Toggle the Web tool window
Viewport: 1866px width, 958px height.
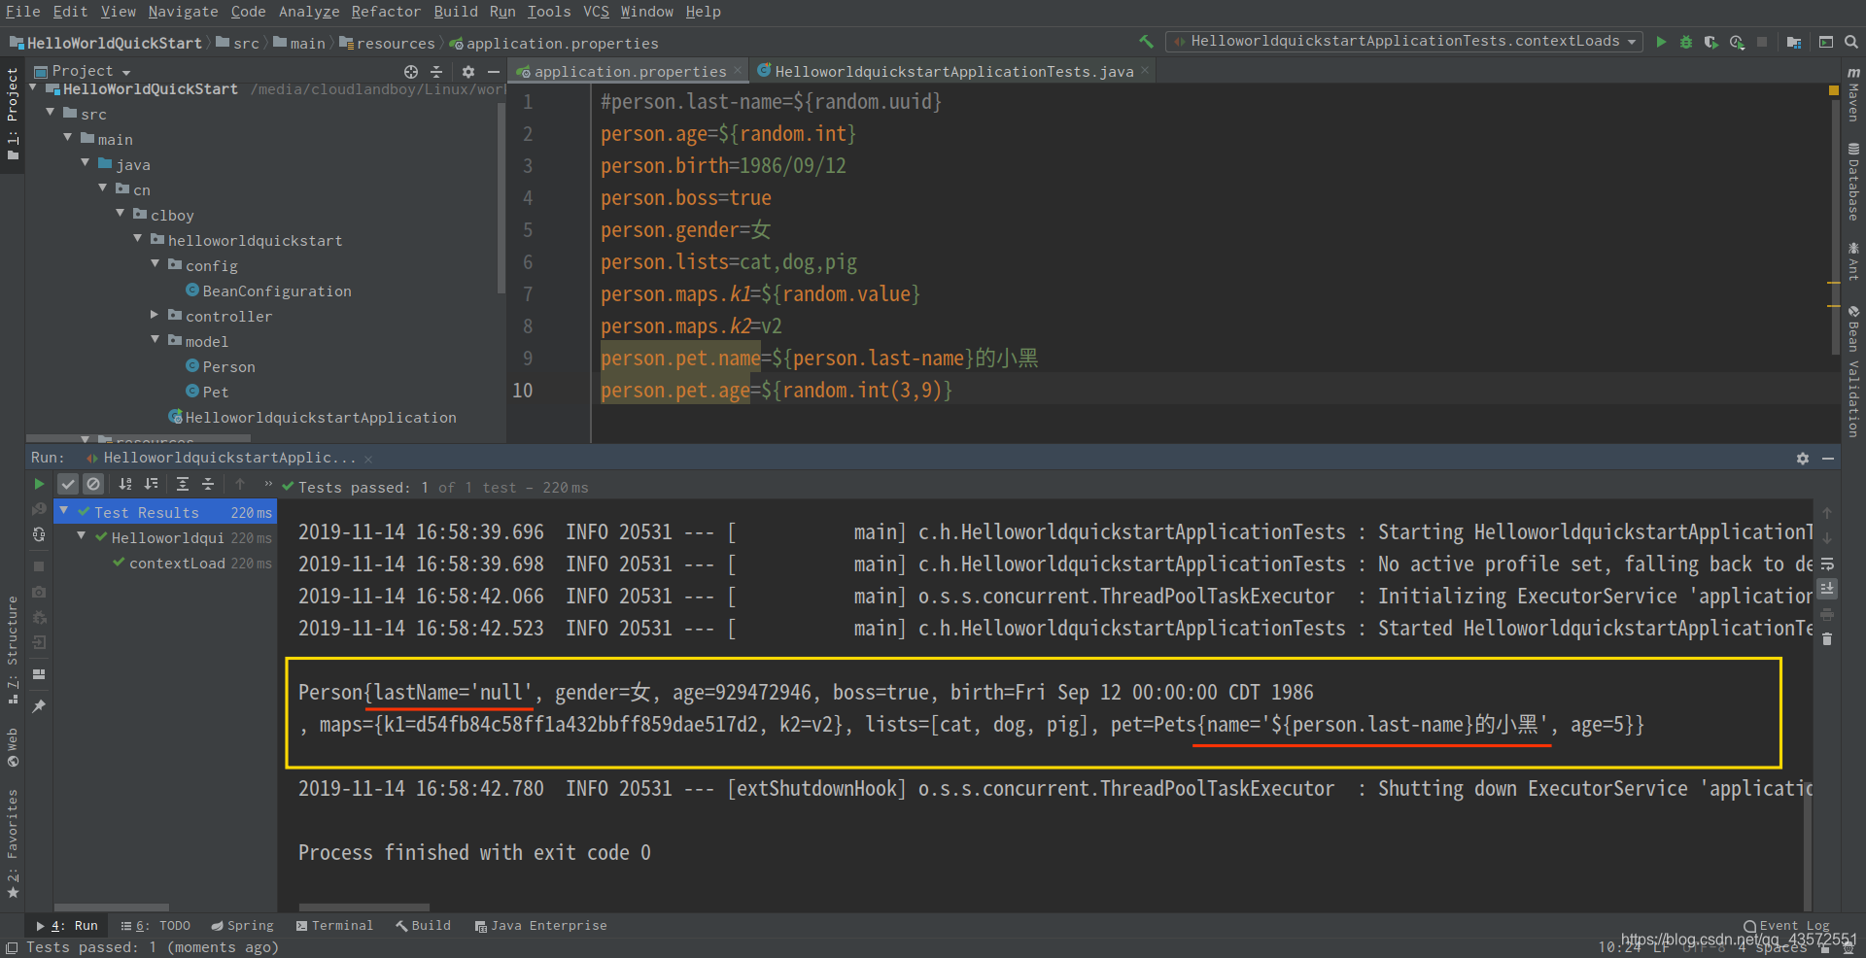point(13,747)
